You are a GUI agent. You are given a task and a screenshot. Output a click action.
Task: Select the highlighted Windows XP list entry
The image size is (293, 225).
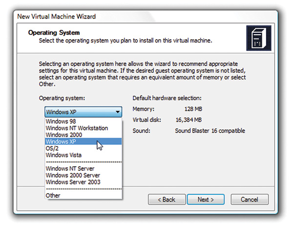pyautogui.click(x=84, y=141)
